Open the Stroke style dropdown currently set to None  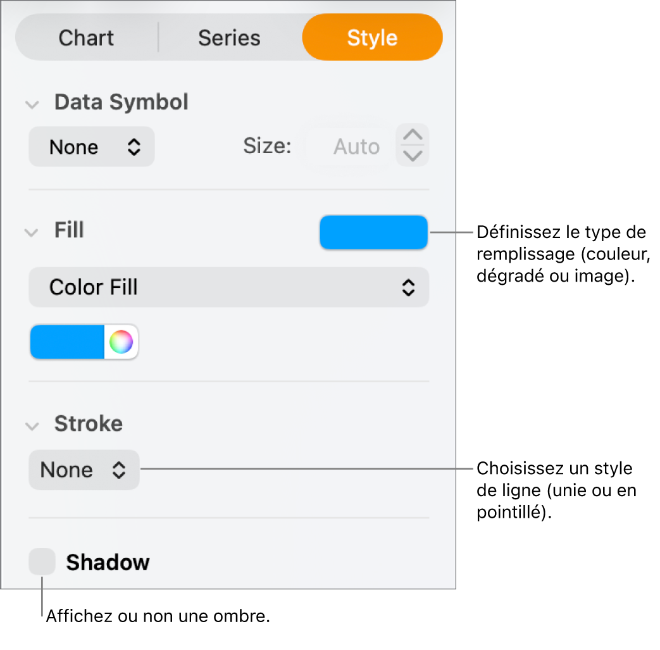pyautogui.click(x=84, y=470)
